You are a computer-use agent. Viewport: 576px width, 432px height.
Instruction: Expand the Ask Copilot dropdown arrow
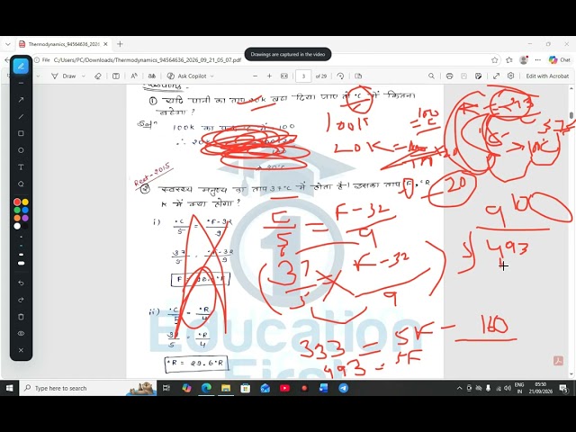coord(212,76)
